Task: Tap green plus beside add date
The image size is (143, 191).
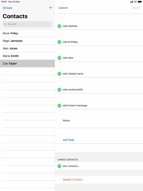Action: click(x=59, y=58)
